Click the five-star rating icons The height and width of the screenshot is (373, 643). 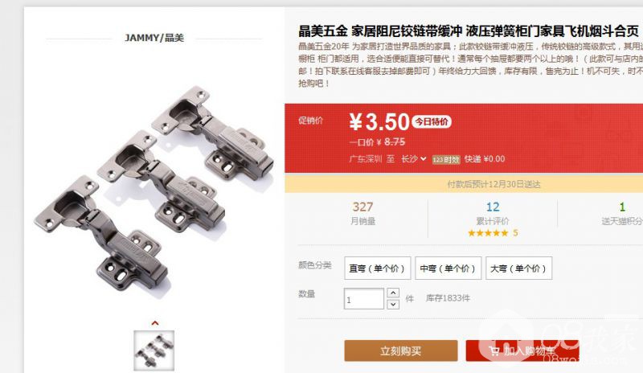click(488, 233)
